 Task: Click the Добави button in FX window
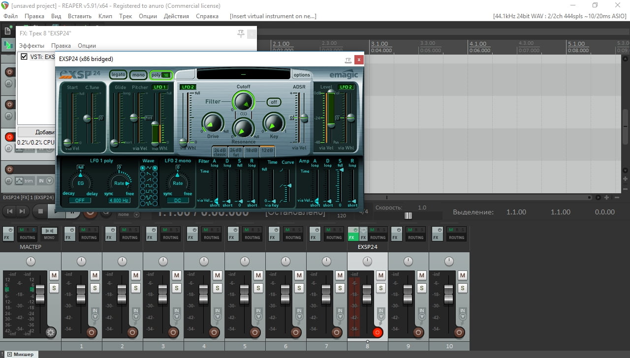[36, 132]
